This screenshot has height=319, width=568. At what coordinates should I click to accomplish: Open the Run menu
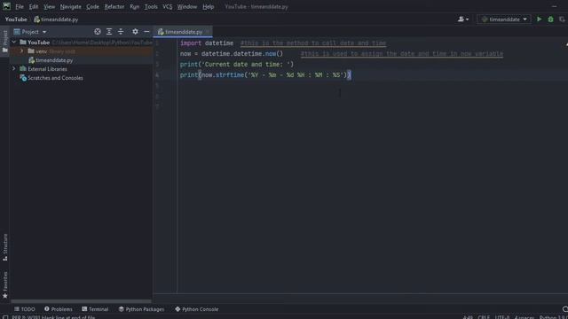pyautogui.click(x=134, y=6)
